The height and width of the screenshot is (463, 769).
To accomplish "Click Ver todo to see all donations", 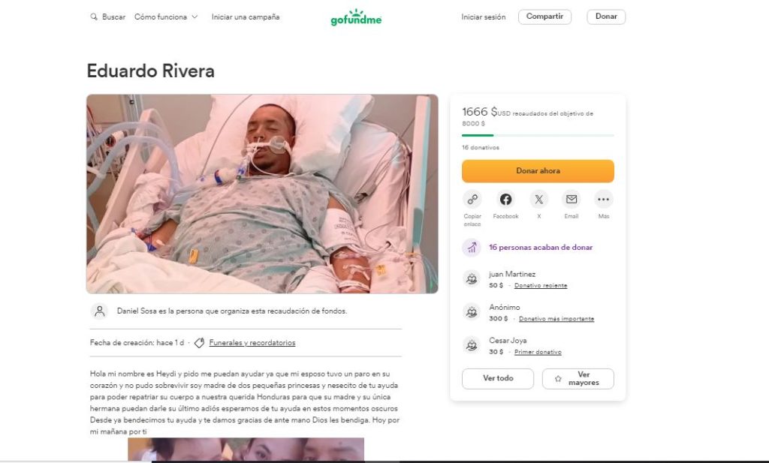I will 498,378.
